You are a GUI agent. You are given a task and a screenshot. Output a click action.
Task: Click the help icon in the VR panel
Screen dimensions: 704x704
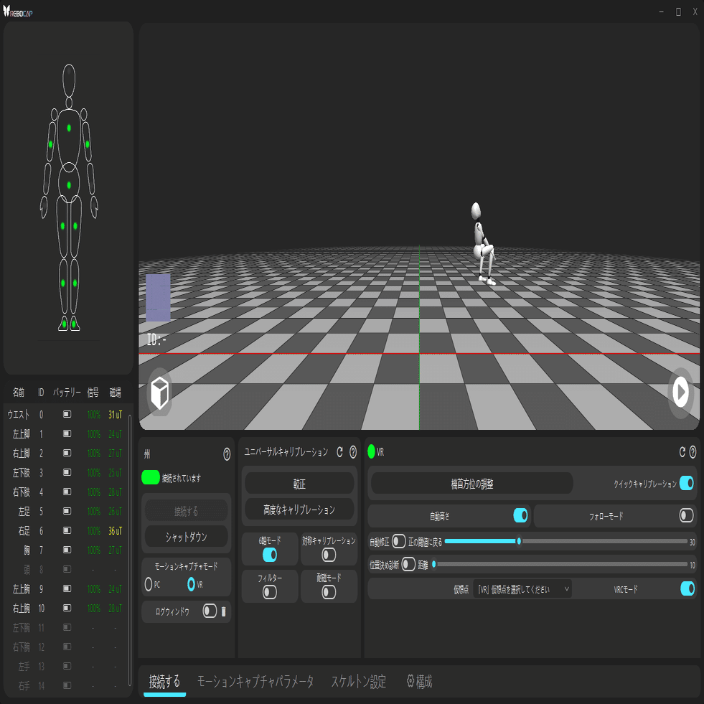click(x=693, y=452)
